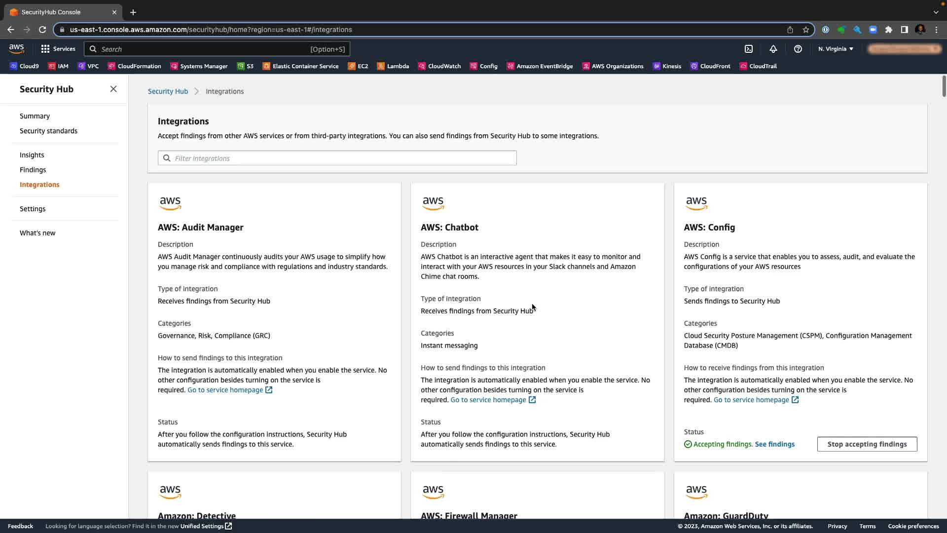Click the AWS logo home icon
The image size is (947, 533).
(x=16, y=48)
